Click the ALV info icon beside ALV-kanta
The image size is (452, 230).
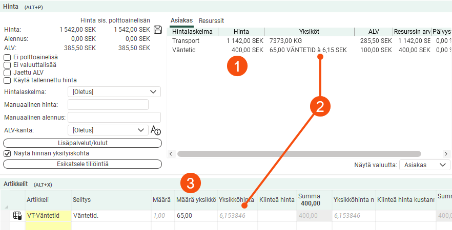point(156,130)
